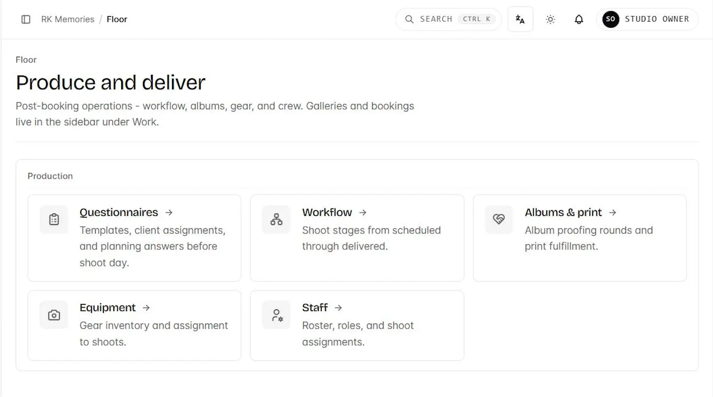The height and width of the screenshot is (397, 713).
Task: Click the search magnifier icon
Action: point(409,19)
